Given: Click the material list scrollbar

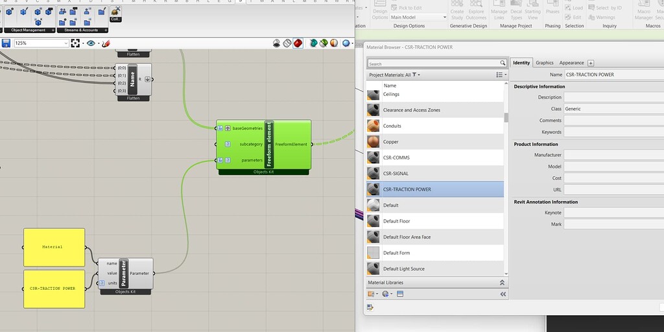Looking at the screenshot, I should [506, 117].
